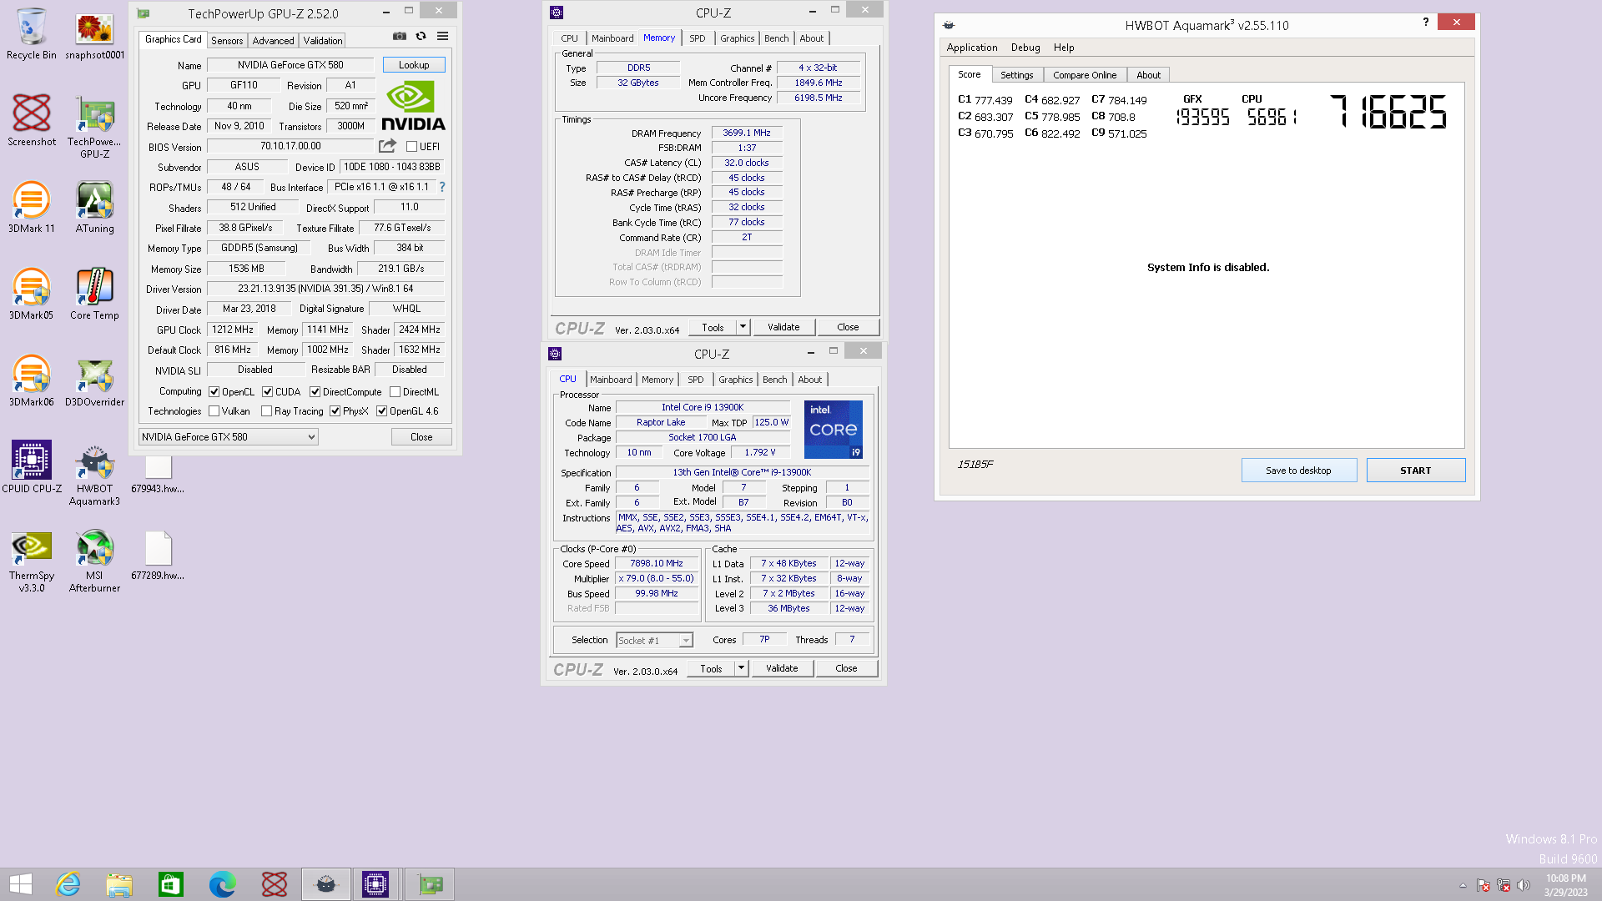
Task: Open File Explorer from the taskbar
Action: tap(119, 884)
